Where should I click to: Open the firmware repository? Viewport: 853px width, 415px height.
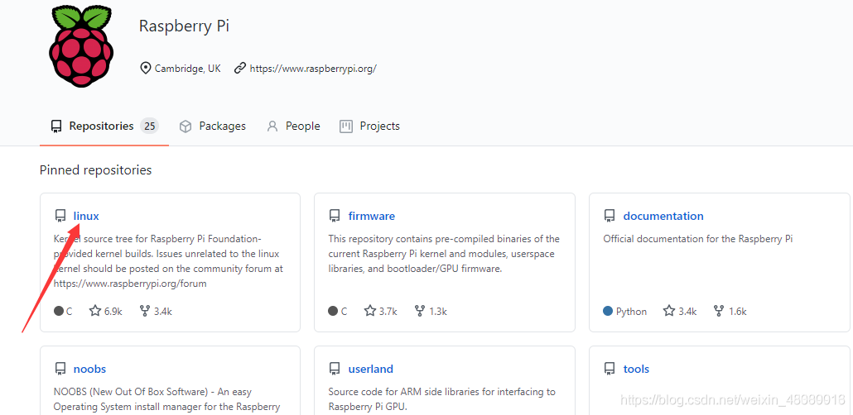click(x=372, y=217)
